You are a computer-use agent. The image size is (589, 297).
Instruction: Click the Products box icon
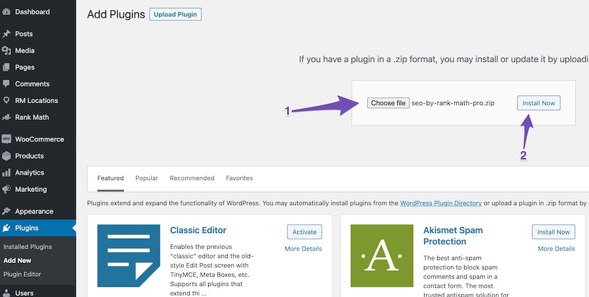pos(6,156)
